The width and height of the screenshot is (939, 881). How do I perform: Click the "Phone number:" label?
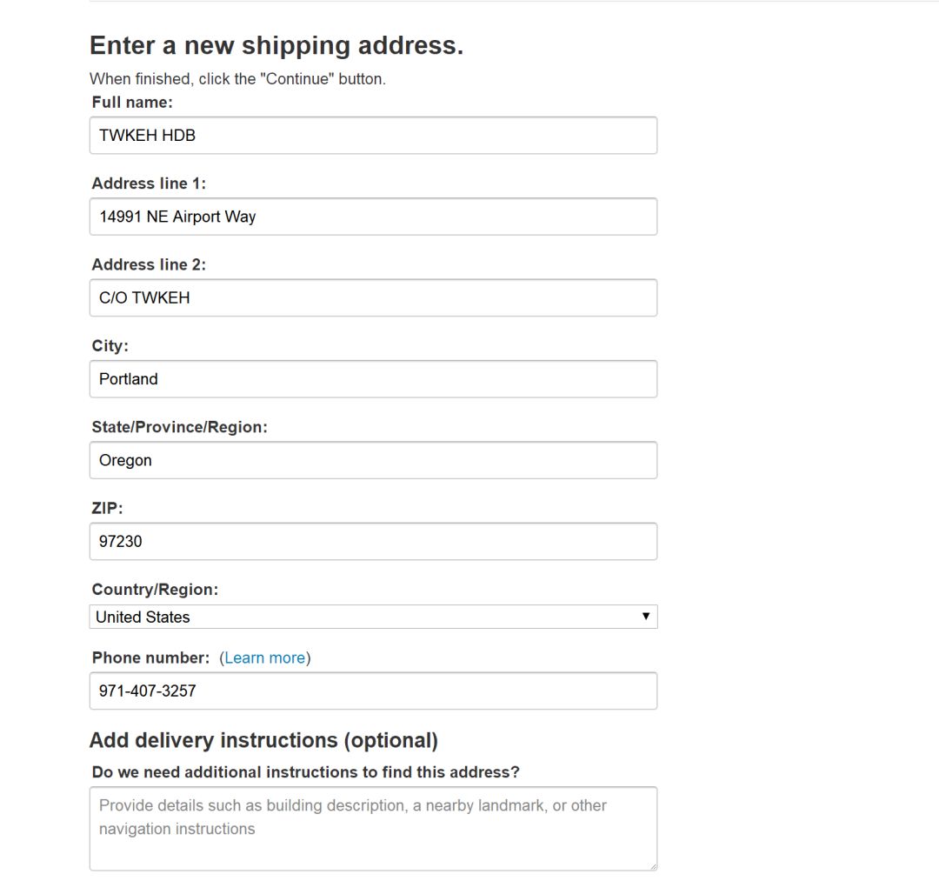[150, 658]
